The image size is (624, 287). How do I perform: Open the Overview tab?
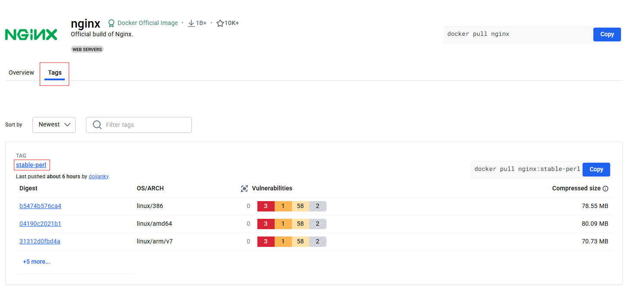(x=21, y=73)
